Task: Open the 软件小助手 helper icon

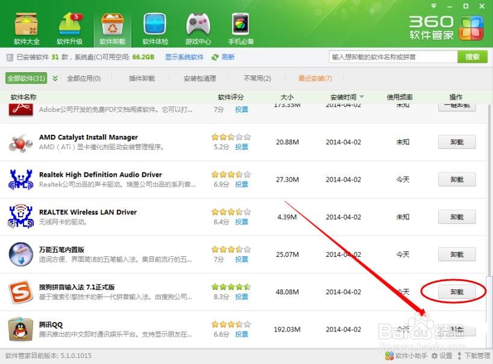Action: click(x=389, y=356)
